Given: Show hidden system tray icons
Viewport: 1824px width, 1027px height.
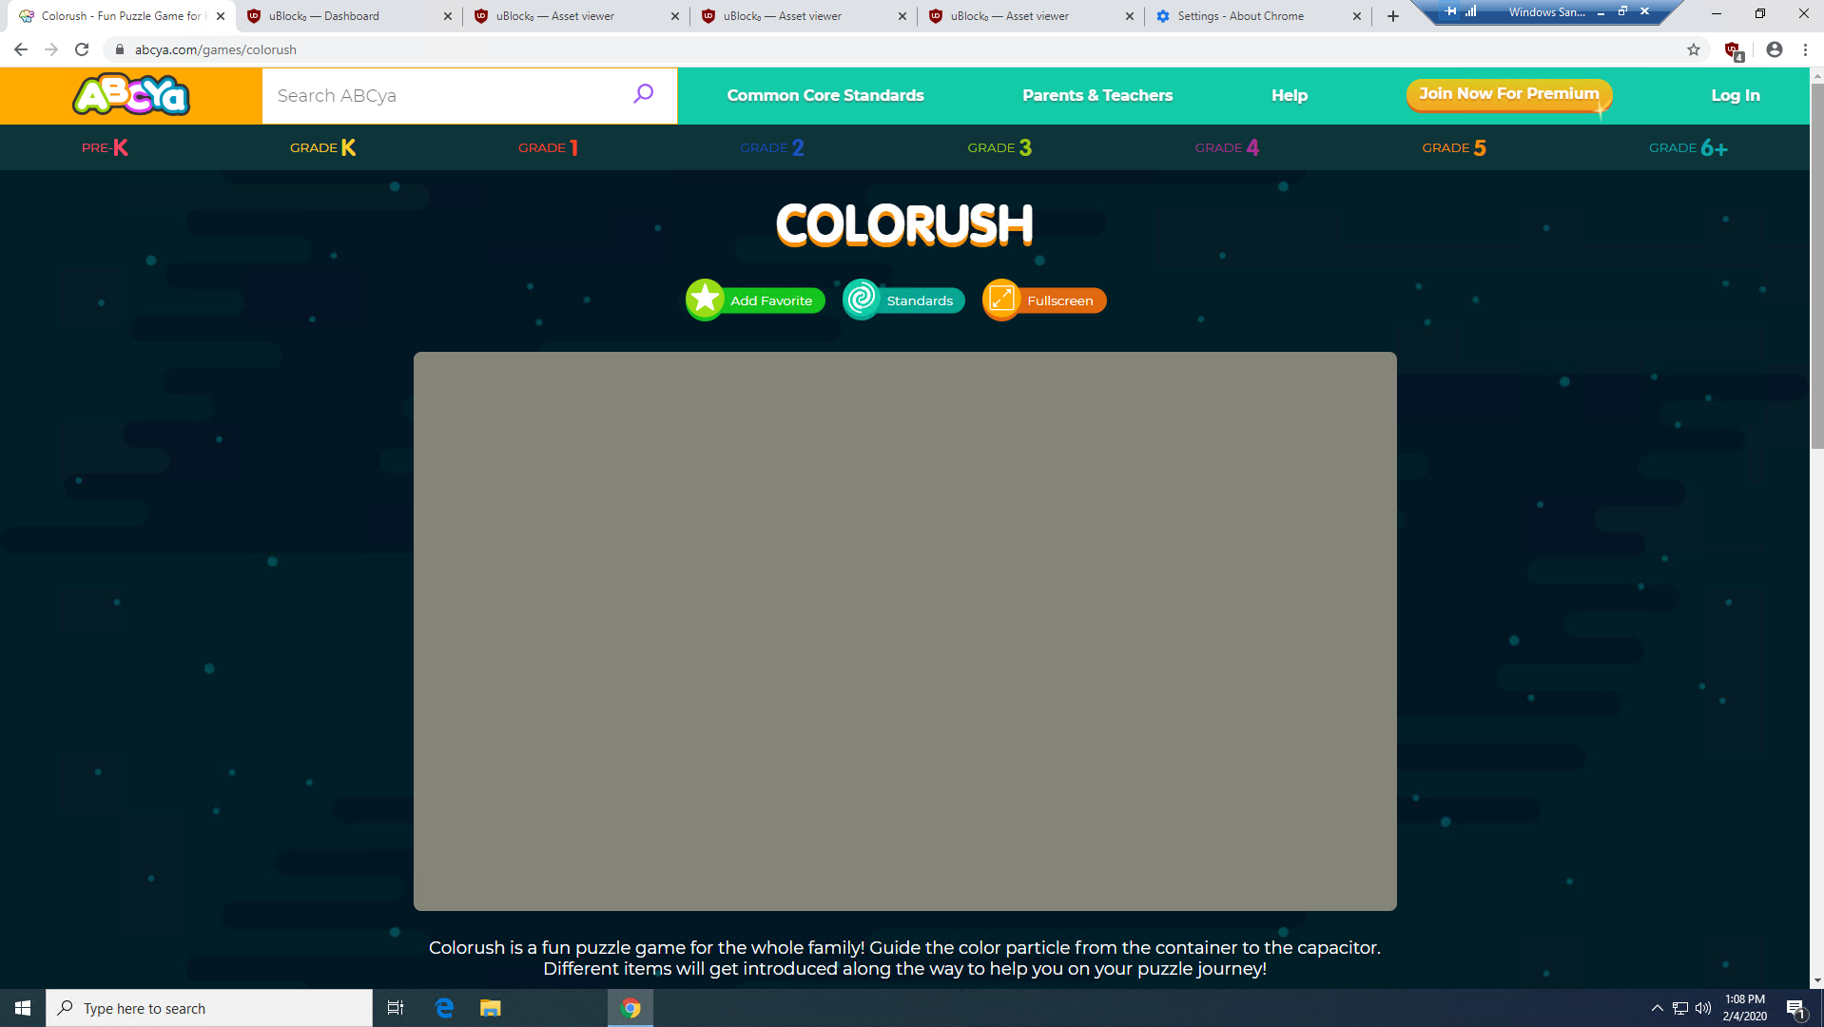Looking at the screenshot, I should point(1658,1008).
